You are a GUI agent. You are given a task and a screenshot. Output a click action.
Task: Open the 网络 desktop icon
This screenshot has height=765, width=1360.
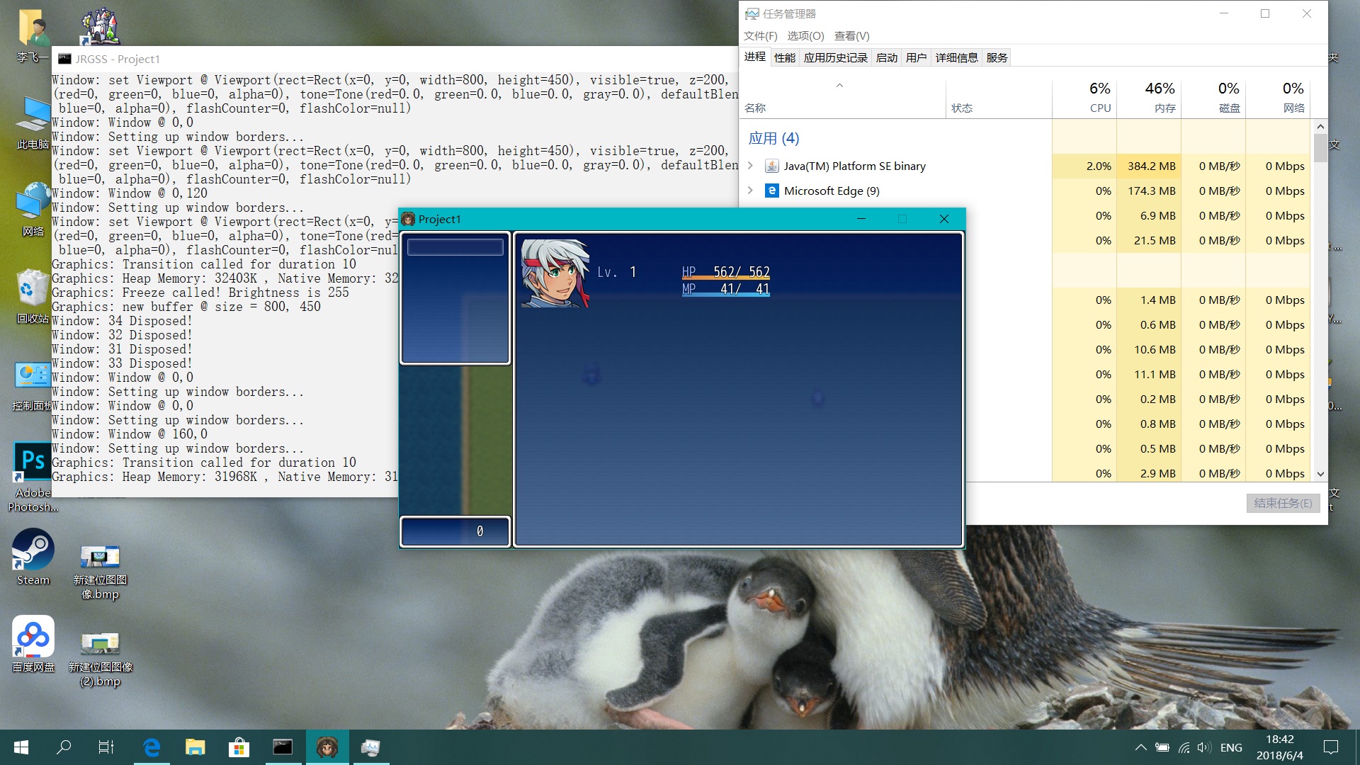pyautogui.click(x=33, y=210)
